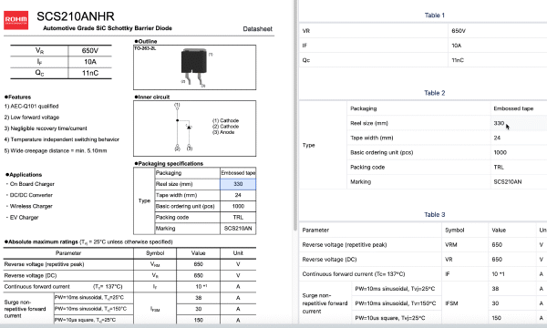
Task: Click 'Continuous forward current (Tc= 137°C)' in Table 3
Action: 354,274
